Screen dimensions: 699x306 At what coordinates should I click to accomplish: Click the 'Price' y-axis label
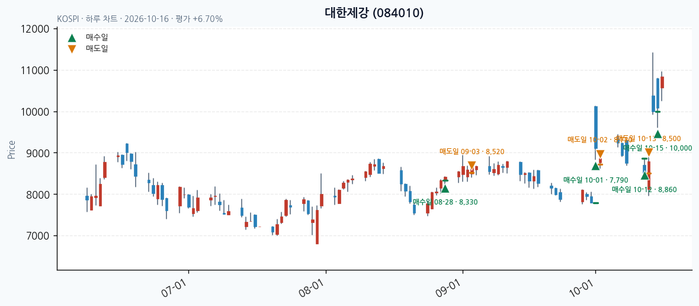[x=12, y=149]
